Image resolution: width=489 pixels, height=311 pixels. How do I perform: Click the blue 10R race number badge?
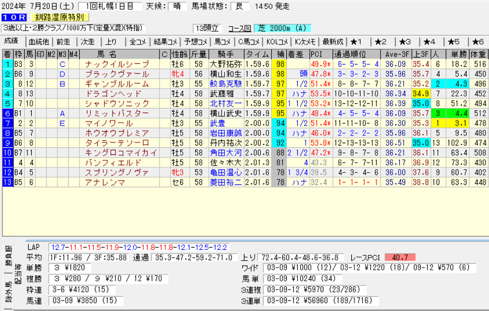click(12, 18)
